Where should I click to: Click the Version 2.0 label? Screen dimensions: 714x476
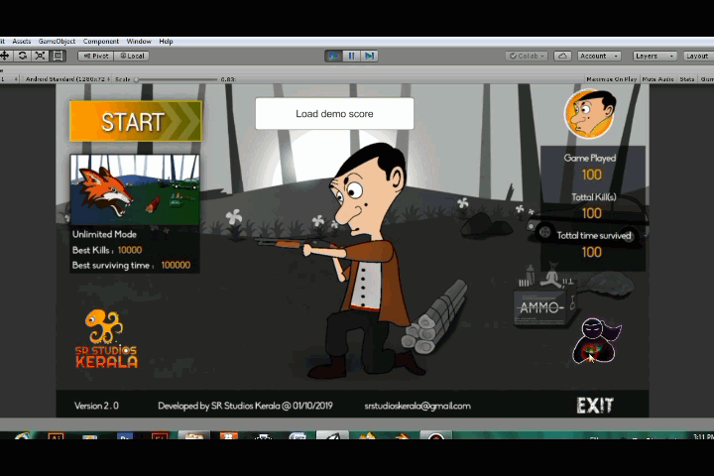(x=96, y=406)
